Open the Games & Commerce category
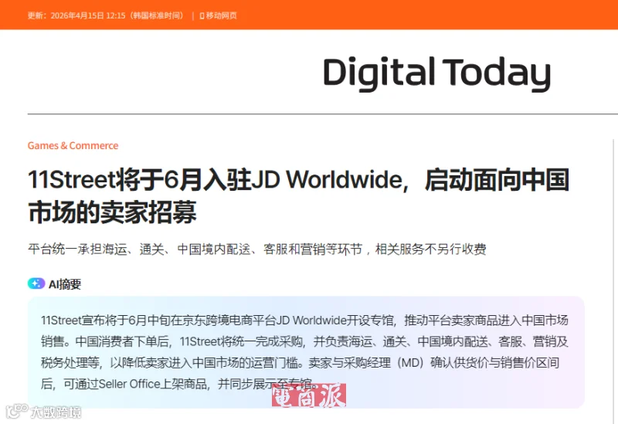This screenshot has height=424, width=618. [x=73, y=146]
